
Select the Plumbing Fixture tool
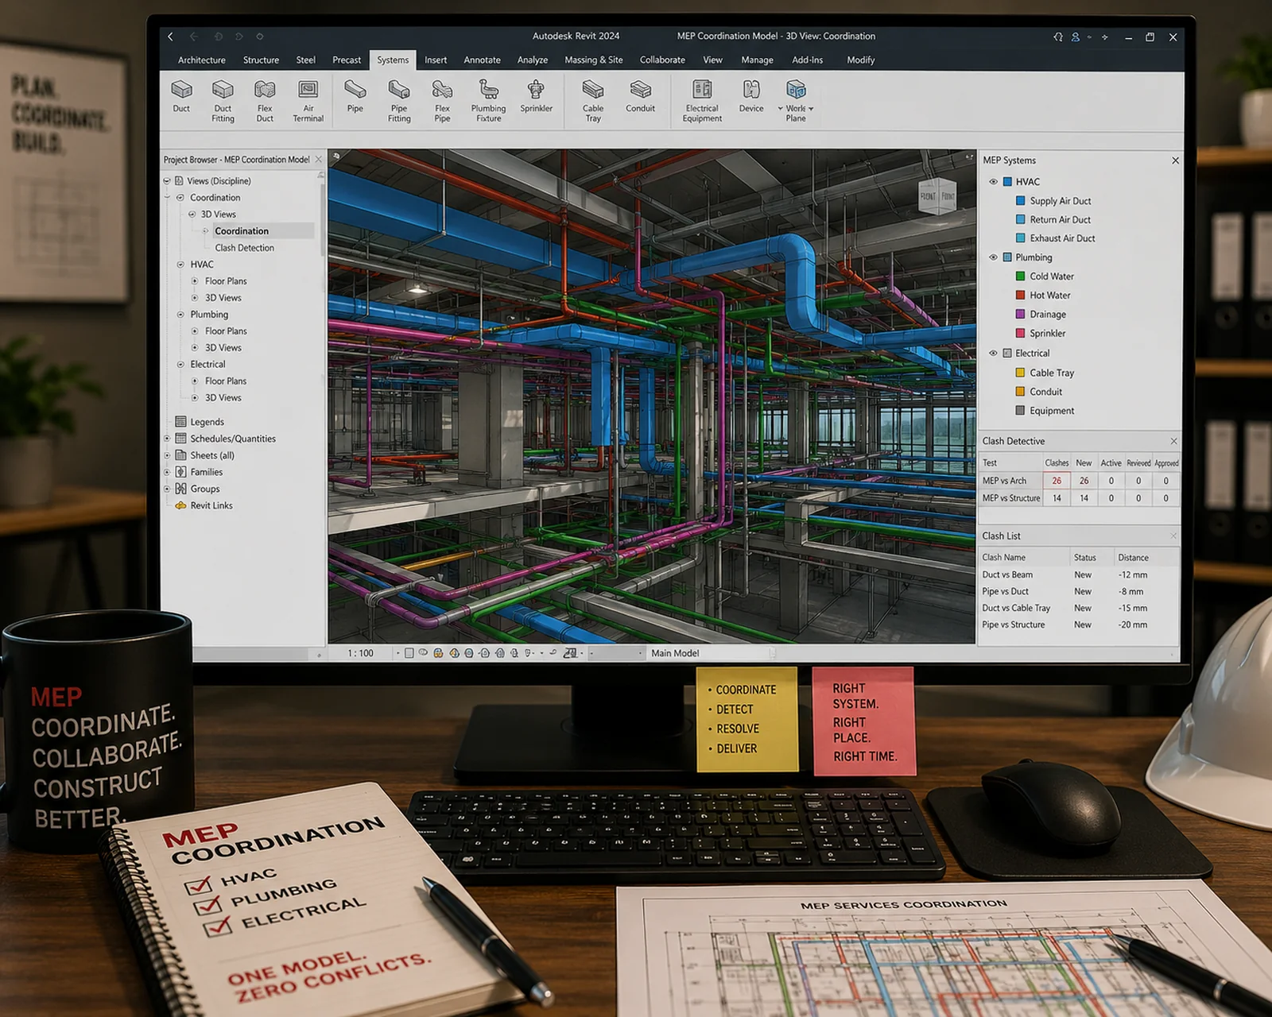pyautogui.click(x=488, y=101)
